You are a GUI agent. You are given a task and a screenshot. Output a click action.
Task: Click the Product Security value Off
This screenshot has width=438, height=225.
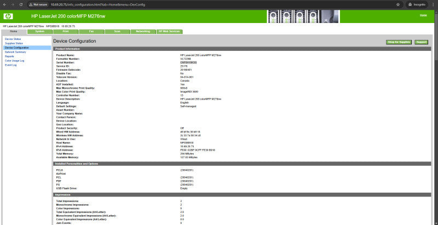click(x=182, y=128)
